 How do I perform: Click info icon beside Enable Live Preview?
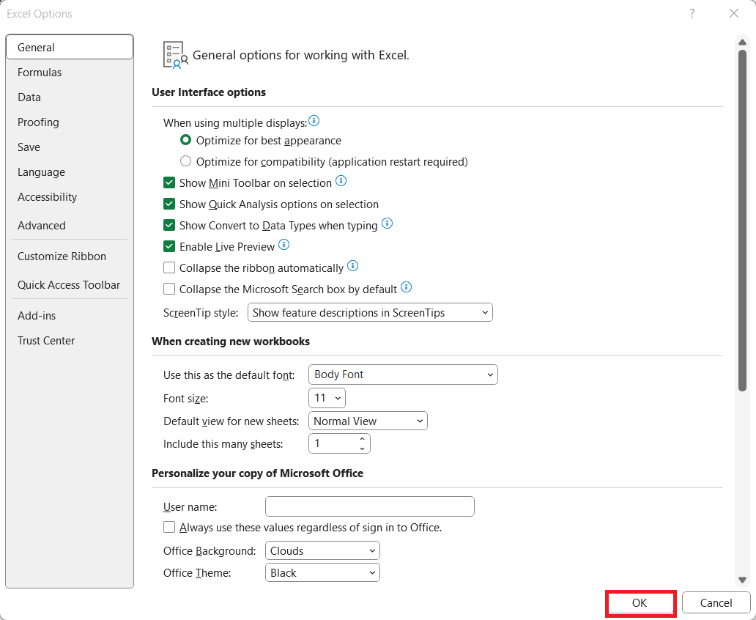284,245
